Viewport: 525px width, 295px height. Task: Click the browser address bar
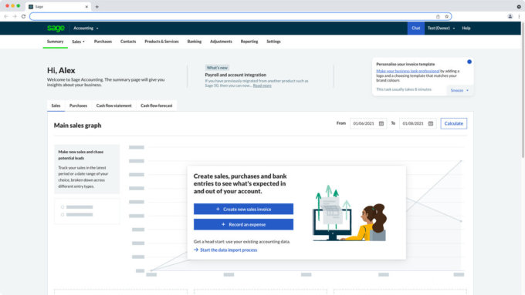pyautogui.click(x=240, y=16)
